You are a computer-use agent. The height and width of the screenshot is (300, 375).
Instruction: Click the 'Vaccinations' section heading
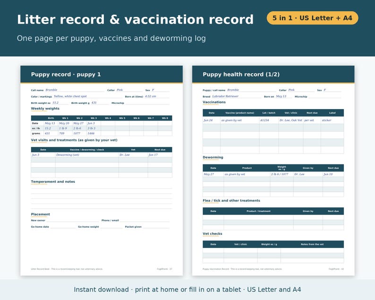point(214,102)
